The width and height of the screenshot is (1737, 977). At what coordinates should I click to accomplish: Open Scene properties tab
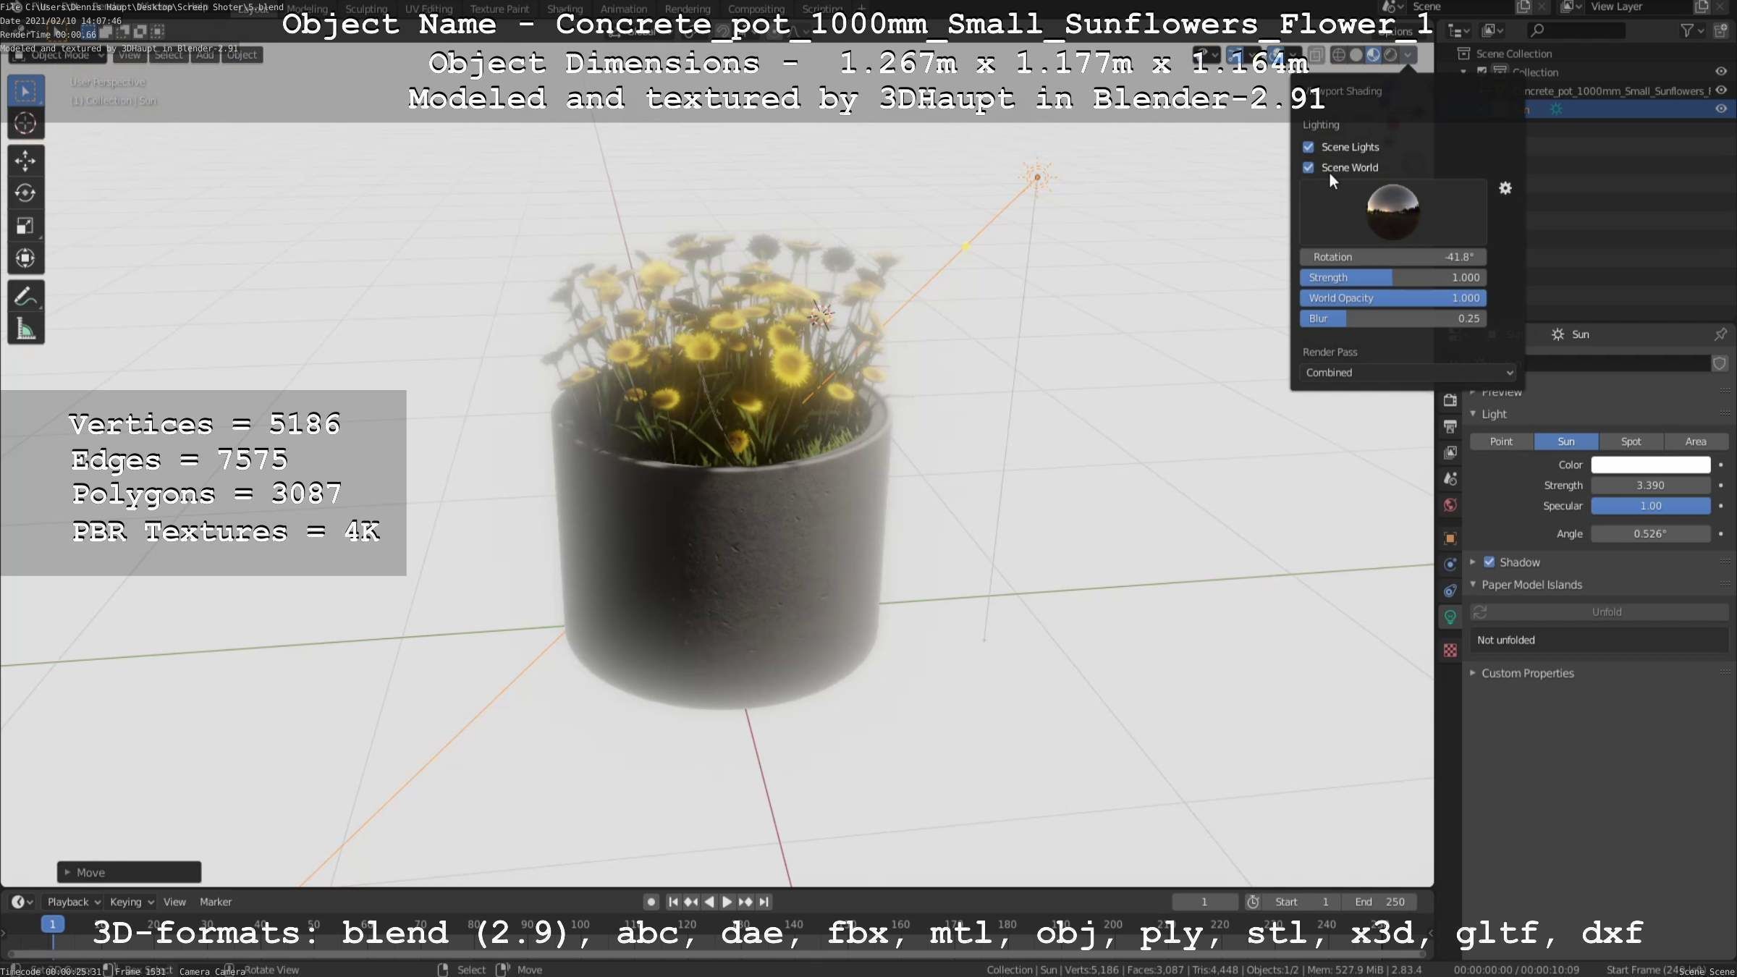tap(1450, 478)
